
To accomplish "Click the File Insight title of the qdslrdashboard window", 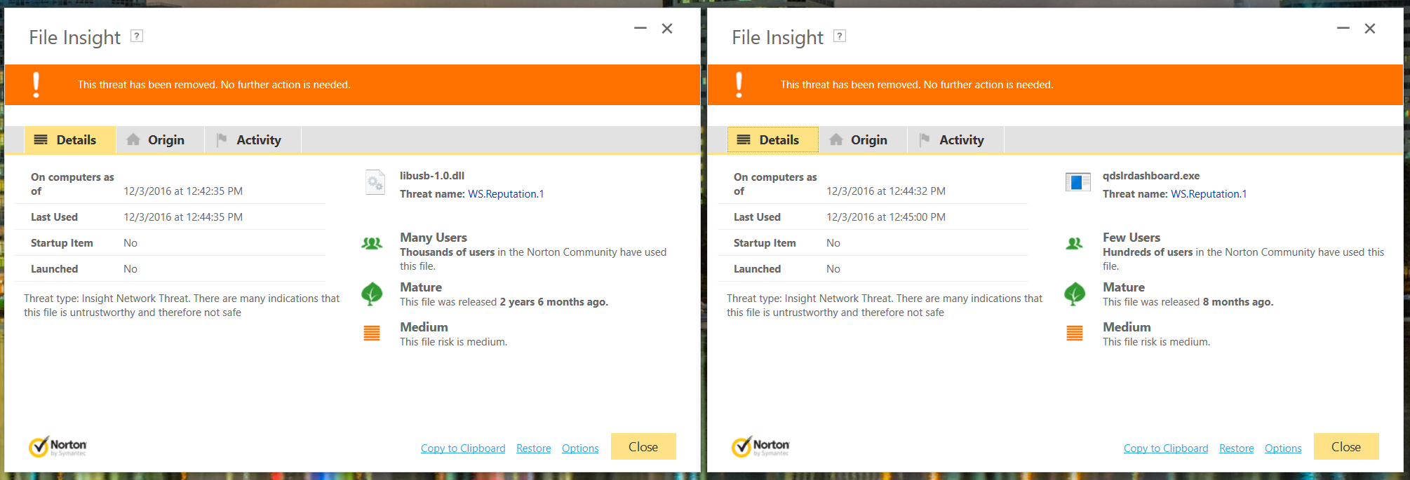I will 778,37.
